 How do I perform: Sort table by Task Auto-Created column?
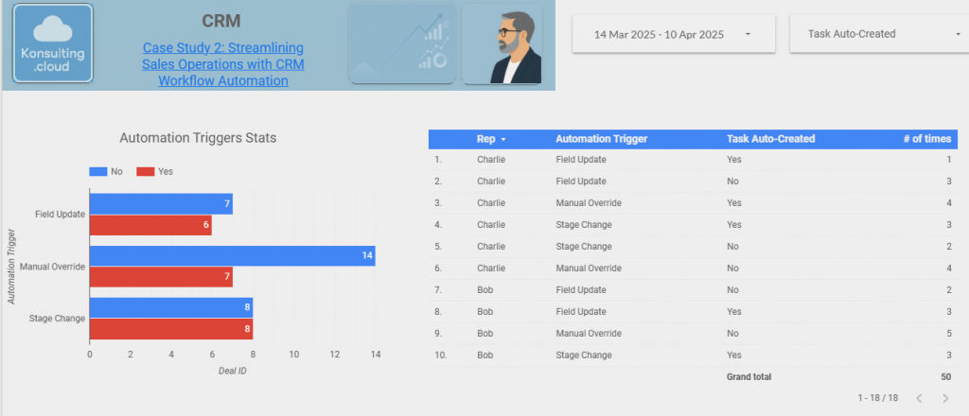[x=770, y=139]
